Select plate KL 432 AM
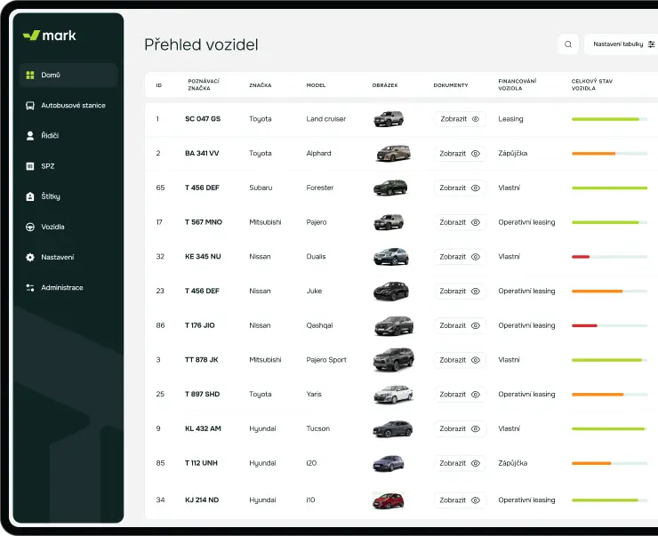Image resolution: width=658 pixels, height=536 pixels. tap(203, 428)
